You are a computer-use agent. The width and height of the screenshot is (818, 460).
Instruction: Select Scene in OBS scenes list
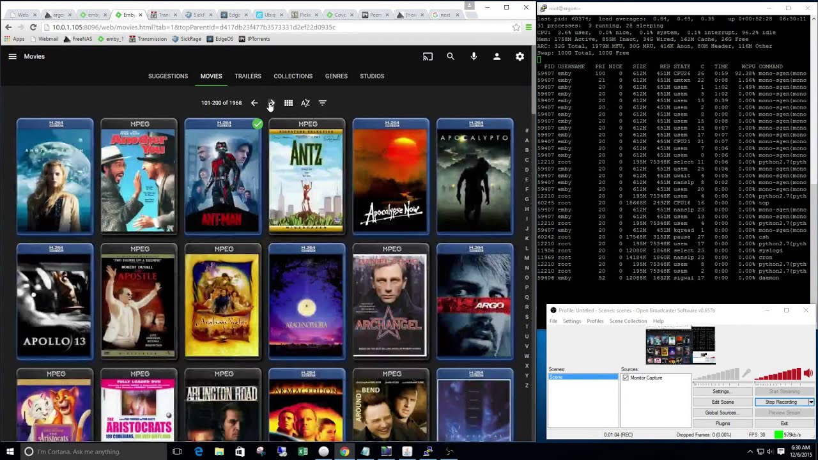click(x=583, y=377)
